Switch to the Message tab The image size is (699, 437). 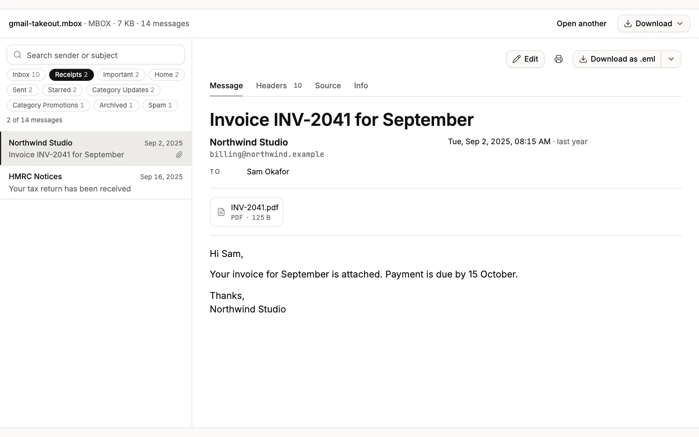pos(226,86)
